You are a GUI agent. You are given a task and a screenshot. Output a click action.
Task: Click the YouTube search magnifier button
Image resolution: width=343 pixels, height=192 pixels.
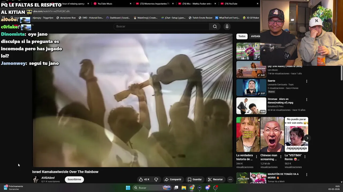215,26
